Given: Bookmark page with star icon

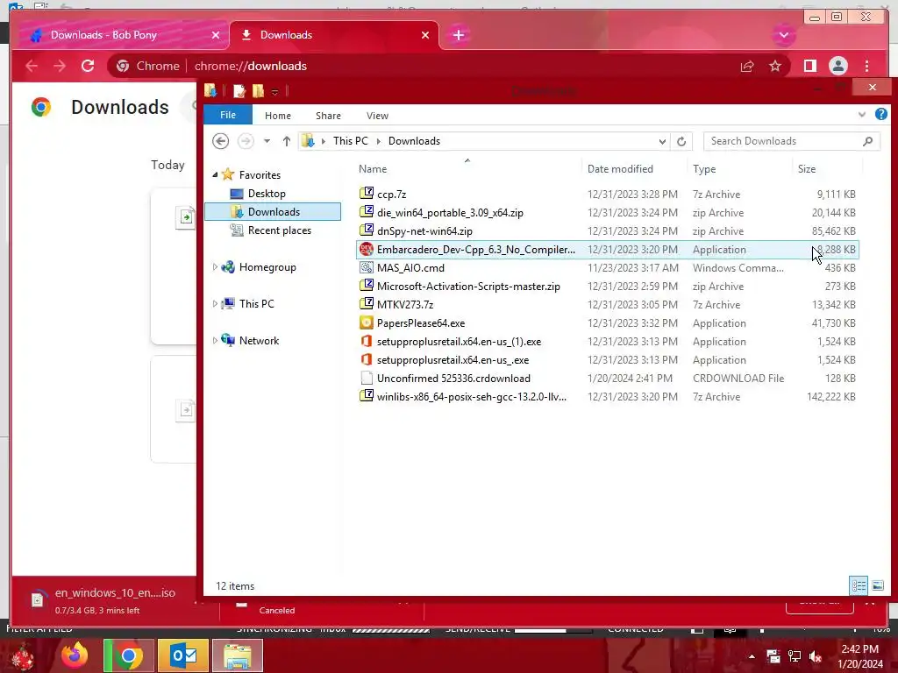Looking at the screenshot, I should click(x=775, y=66).
